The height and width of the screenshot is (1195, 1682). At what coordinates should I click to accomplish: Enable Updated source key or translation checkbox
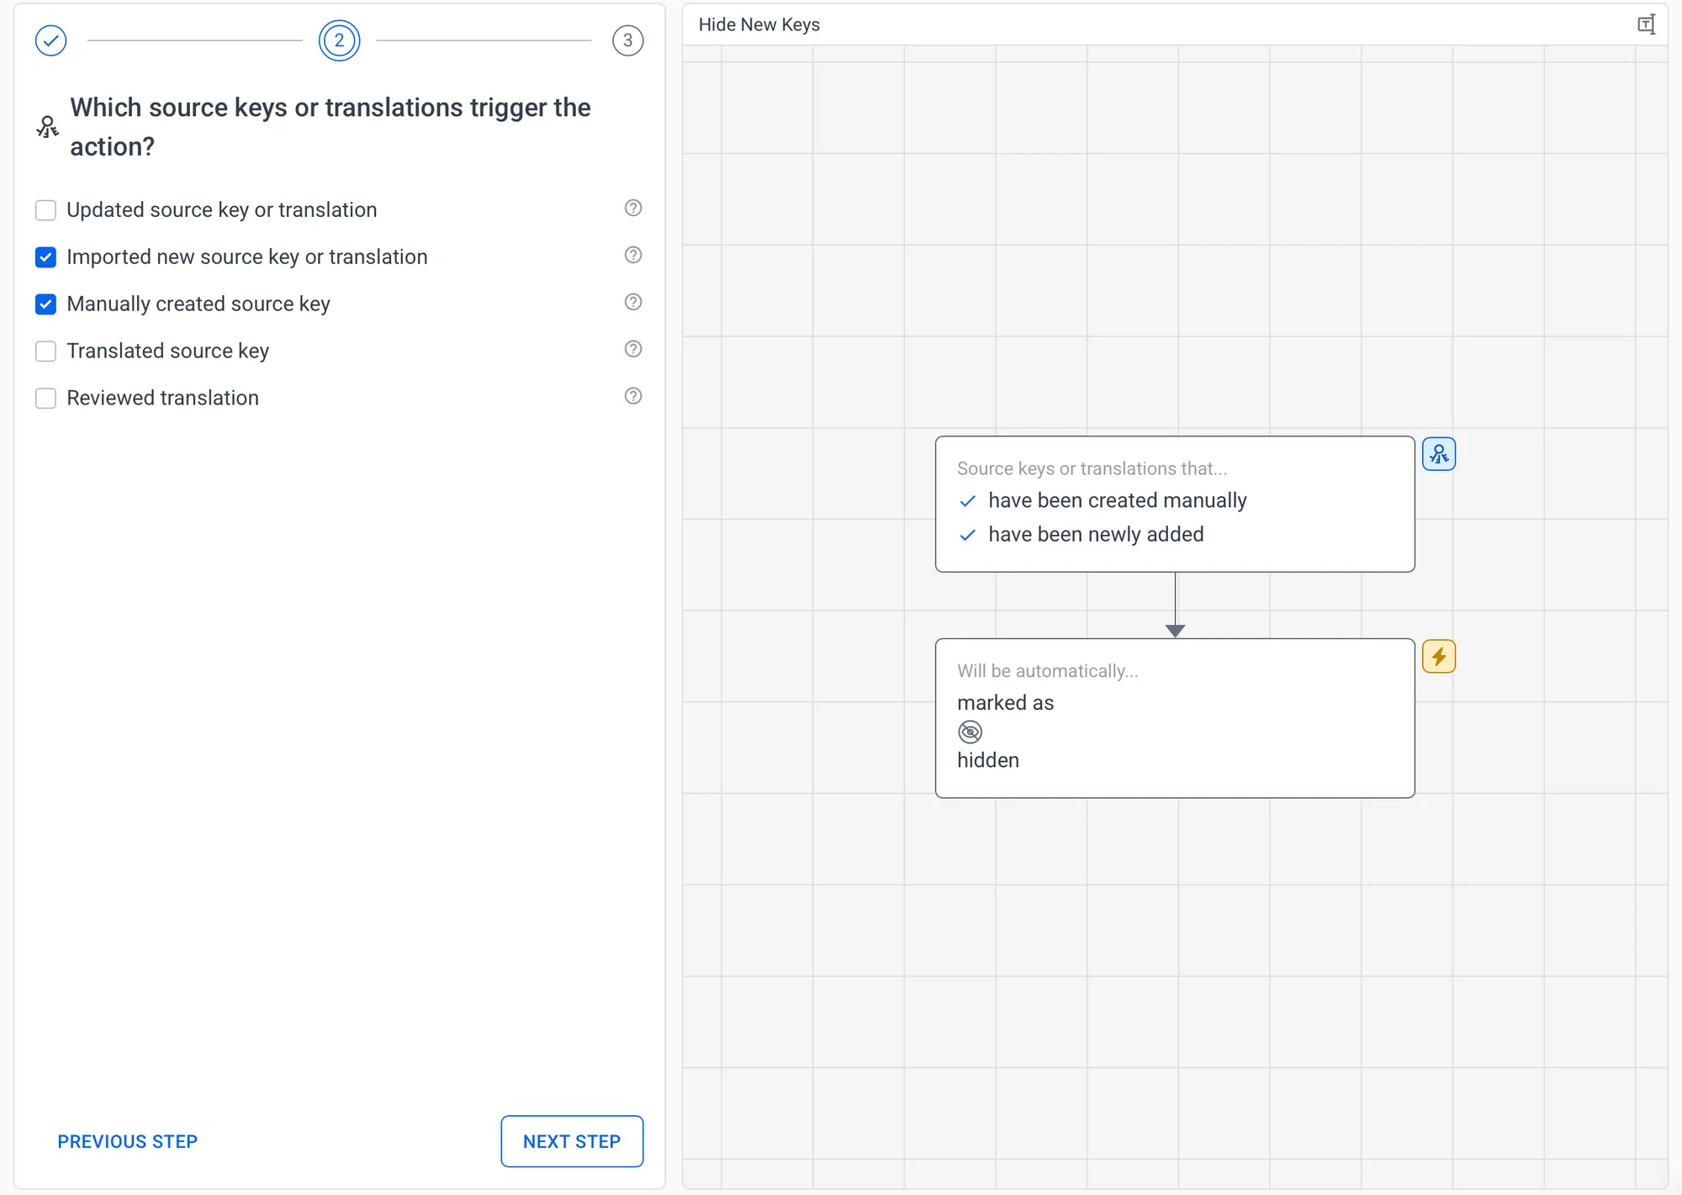46,210
